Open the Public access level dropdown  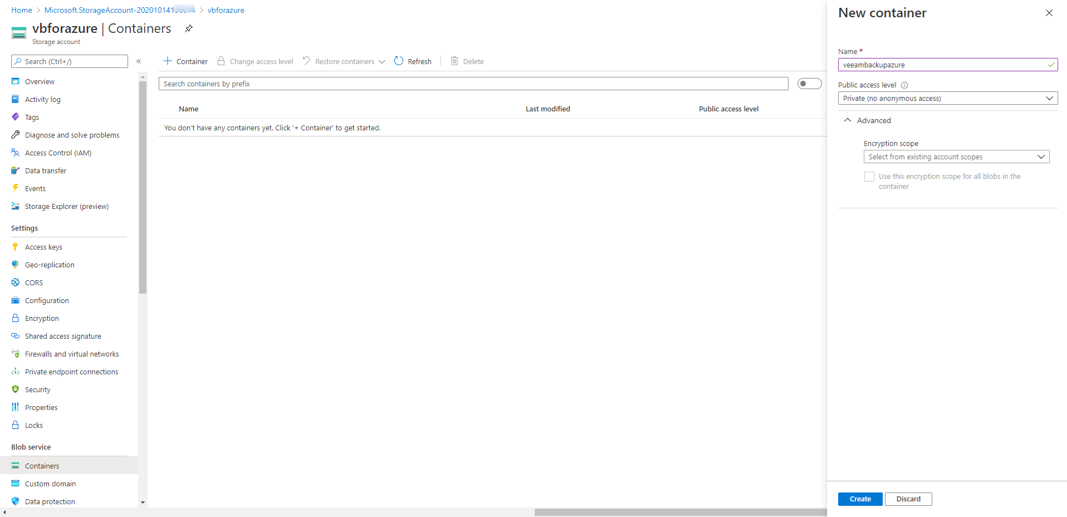pyautogui.click(x=948, y=99)
